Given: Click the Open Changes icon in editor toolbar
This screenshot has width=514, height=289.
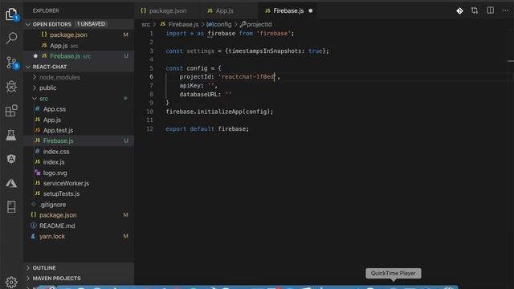Looking at the screenshot, I should (x=475, y=10).
